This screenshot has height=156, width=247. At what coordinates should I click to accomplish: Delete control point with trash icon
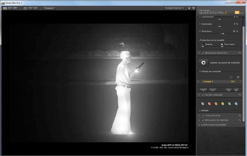click(x=236, y=90)
